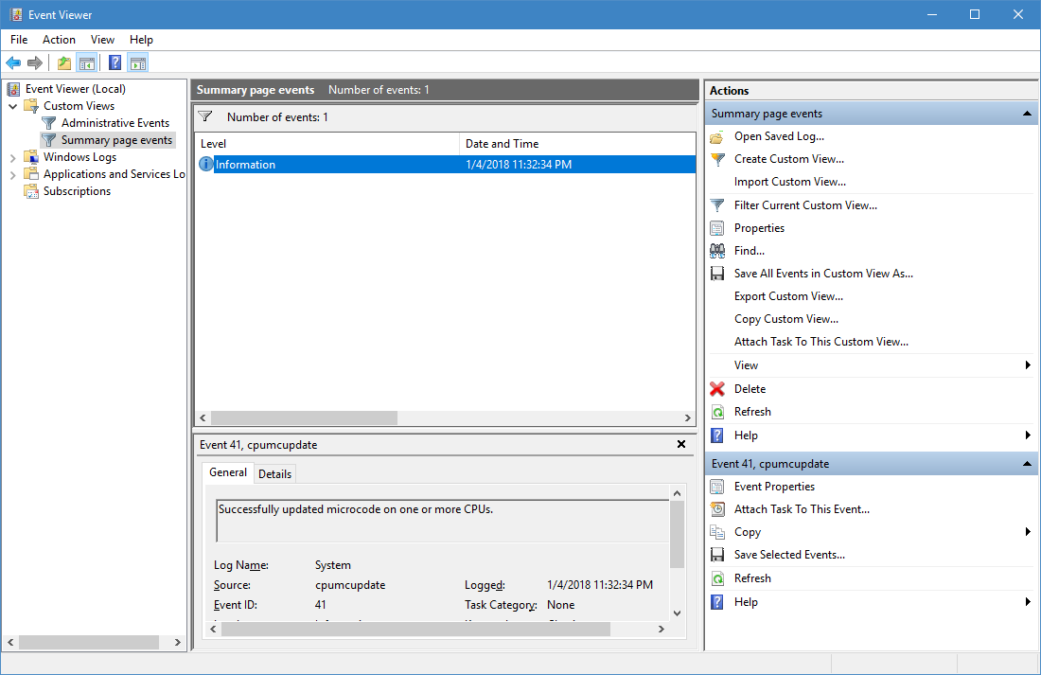Click the Properties sheet icon in Actions
The image size is (1041, 675).
717,228
